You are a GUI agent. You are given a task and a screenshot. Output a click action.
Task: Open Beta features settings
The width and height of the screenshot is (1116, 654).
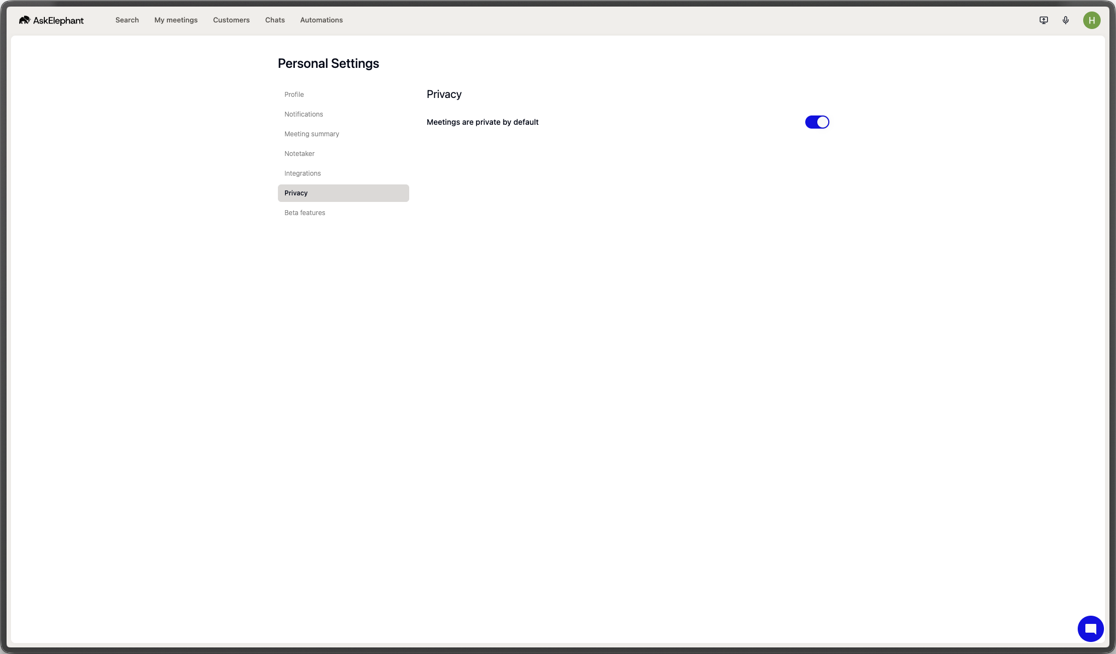click(x=344, y=213)
